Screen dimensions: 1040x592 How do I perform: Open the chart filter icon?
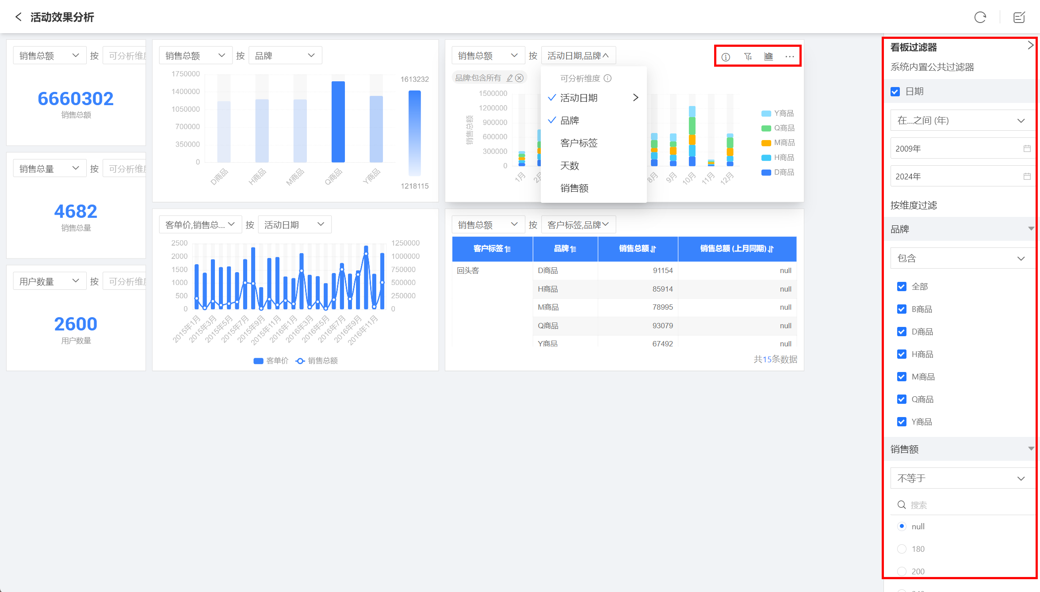748,57
